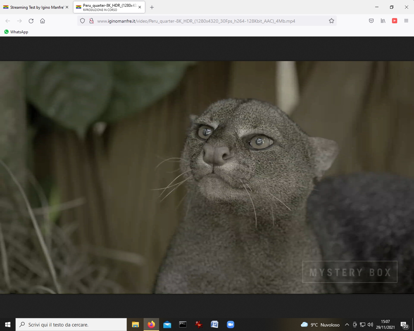Select the Peru_quarter-8K_HDR video tab
Screen dimensions: 414x331
(x=109, y=7)
